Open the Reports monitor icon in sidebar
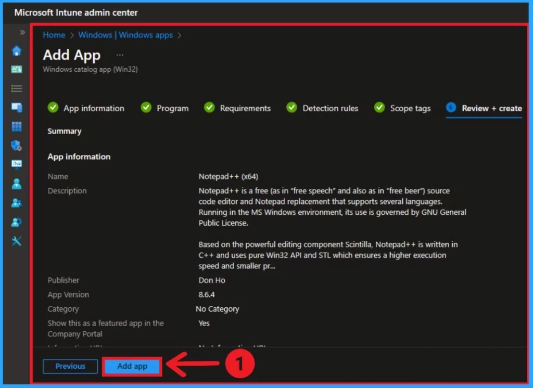533x388 pixels. [x=17, y=164]
